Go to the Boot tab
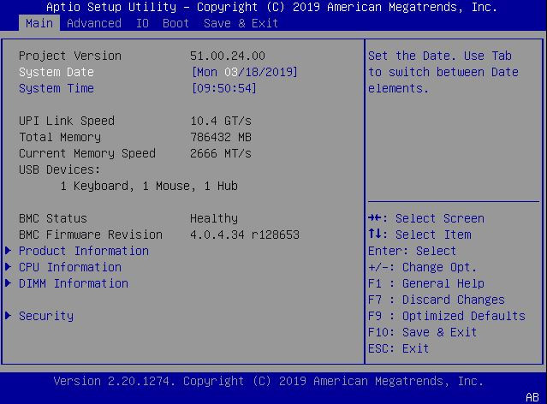The image size is (547, 404). tap(175, 23)
